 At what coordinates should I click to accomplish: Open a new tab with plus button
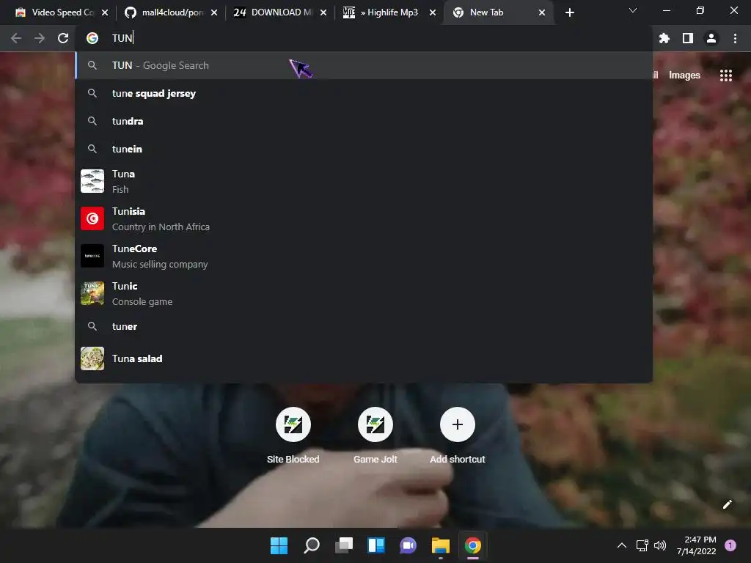(569, 12)
